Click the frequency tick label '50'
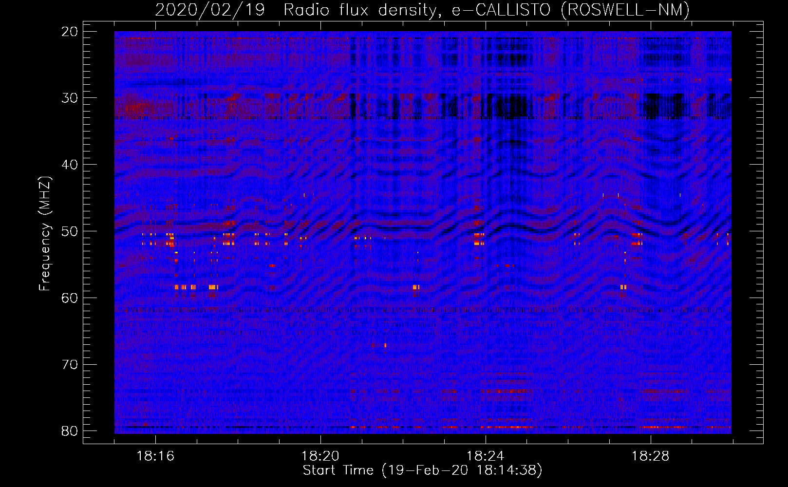 70,231
